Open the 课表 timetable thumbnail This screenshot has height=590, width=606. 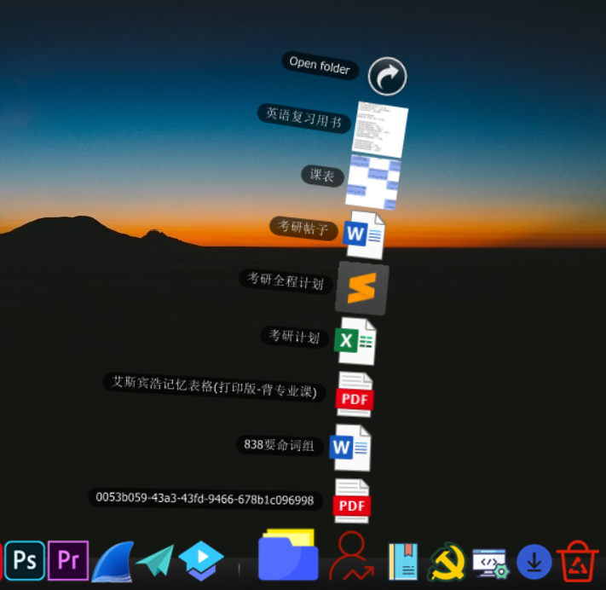click(x=372, y=182)
